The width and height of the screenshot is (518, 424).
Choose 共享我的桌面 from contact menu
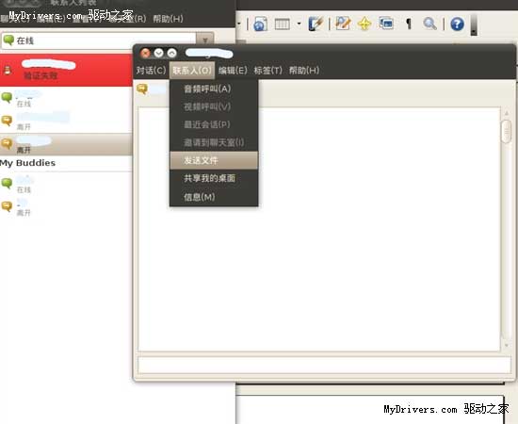coord(214,178)
